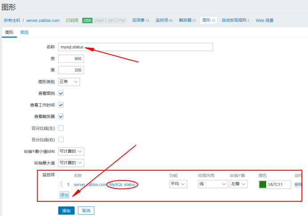
Task: Toggle the 查看图例 checkbox
Action: coord(61,93)
